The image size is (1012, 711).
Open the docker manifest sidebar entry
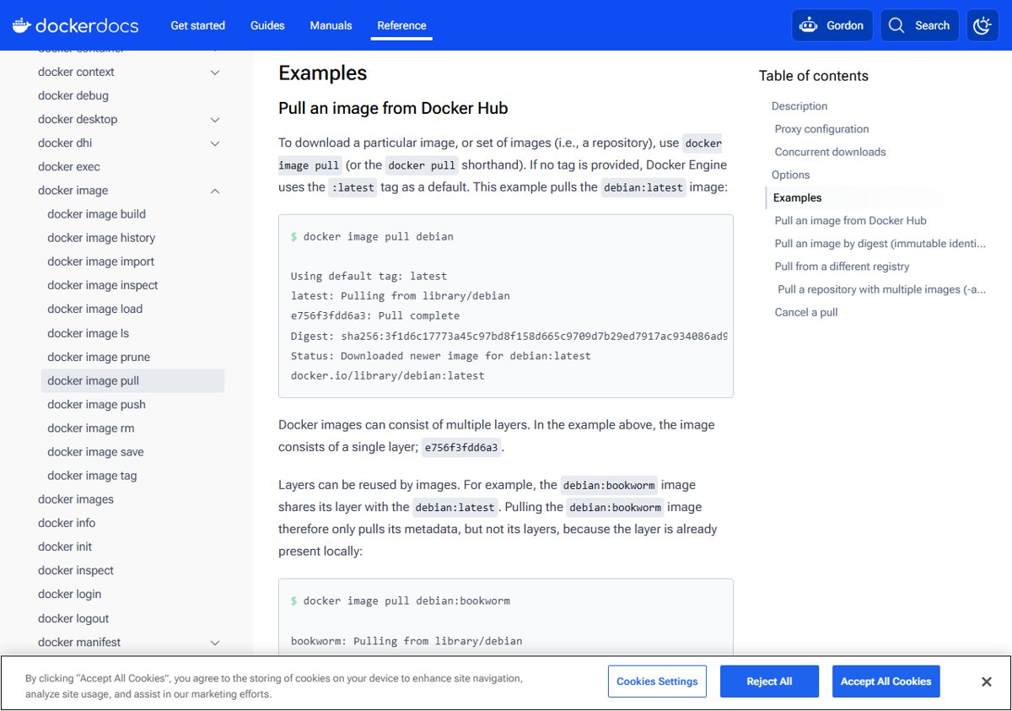(79, 642)
